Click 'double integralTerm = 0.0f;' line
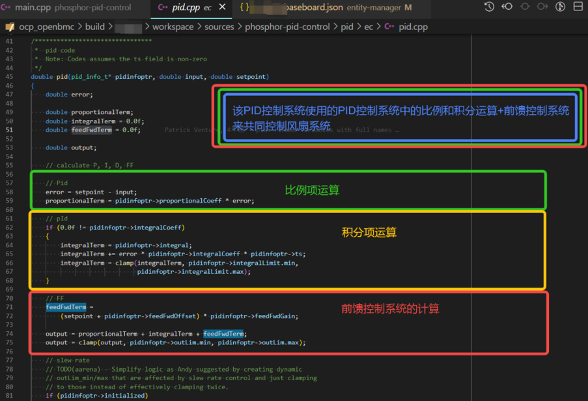Image resolution: width=588 pixels, height=401 pixels. (x=94, y=121)
